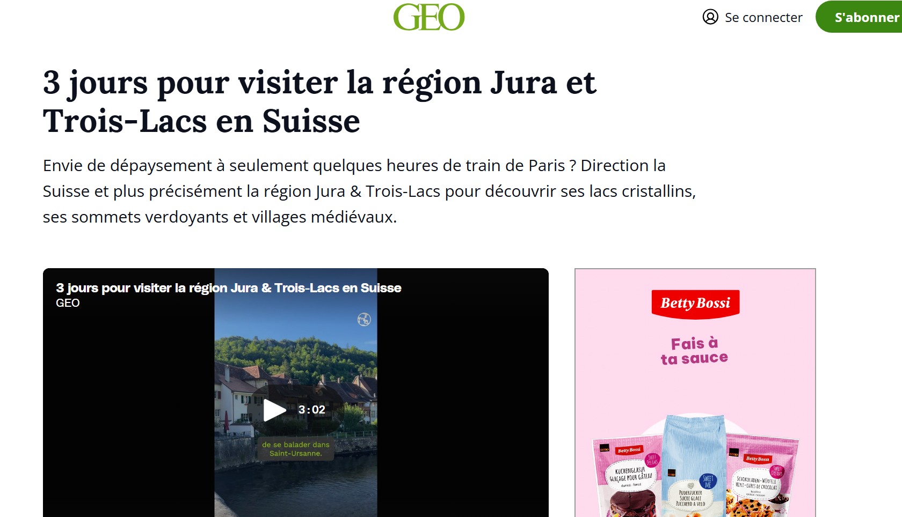This screenshot has width=902, height=517.
Task: Click the Schokoladen-Würfel product bag
Action: coord(761,477)
